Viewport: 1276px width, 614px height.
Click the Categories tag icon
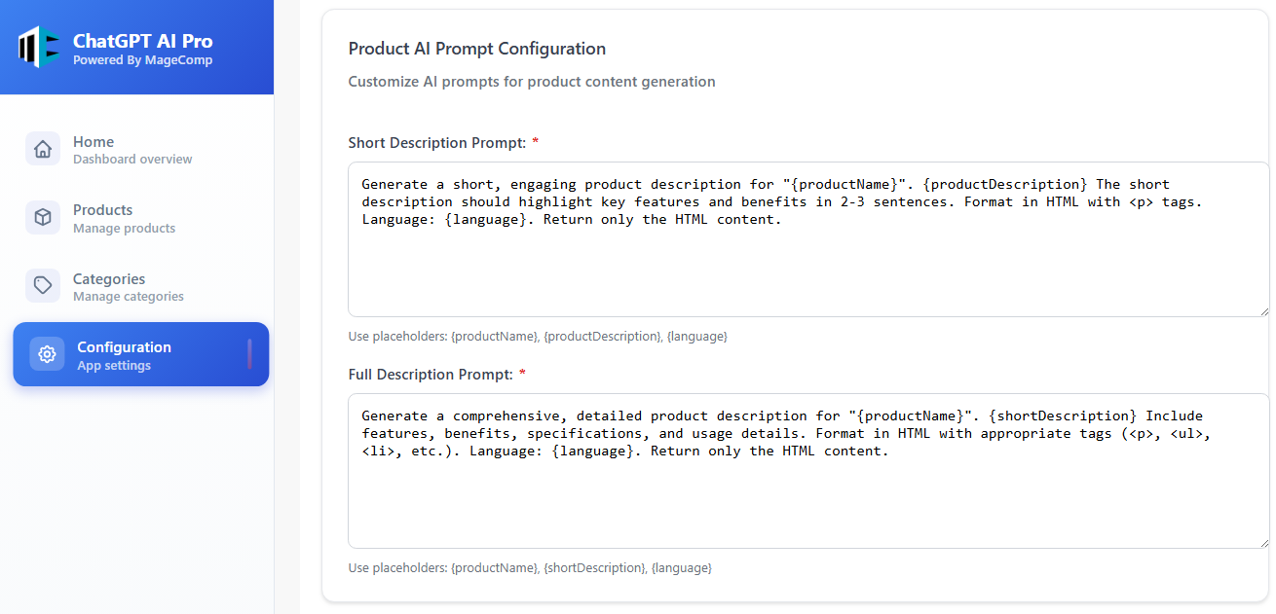pos(43,286)
